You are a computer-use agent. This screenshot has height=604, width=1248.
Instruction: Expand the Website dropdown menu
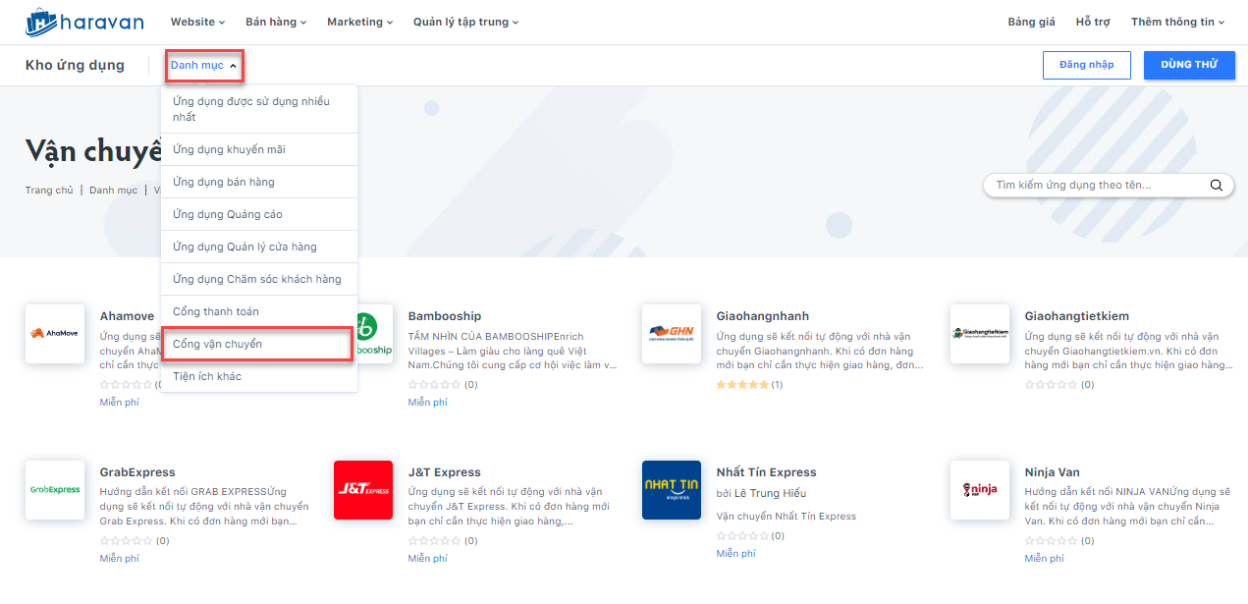point(197,22)
